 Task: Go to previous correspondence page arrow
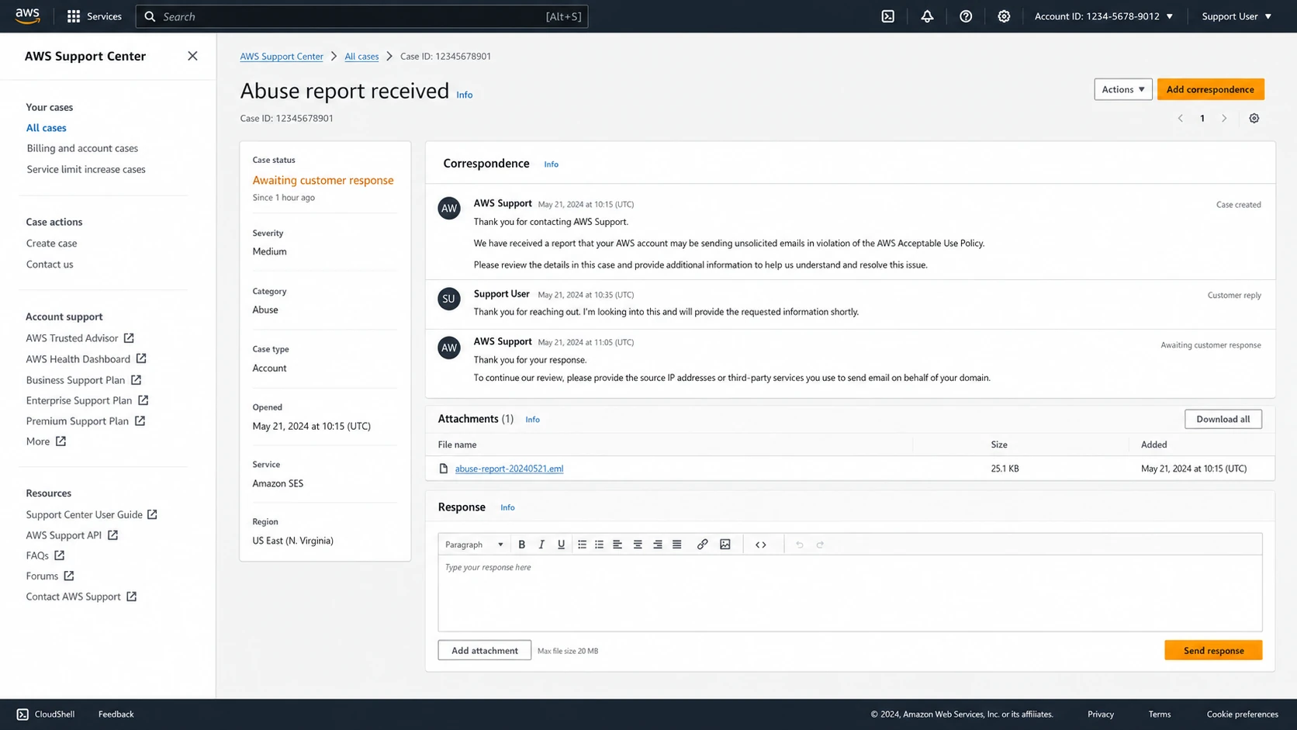pos(1181,119)
